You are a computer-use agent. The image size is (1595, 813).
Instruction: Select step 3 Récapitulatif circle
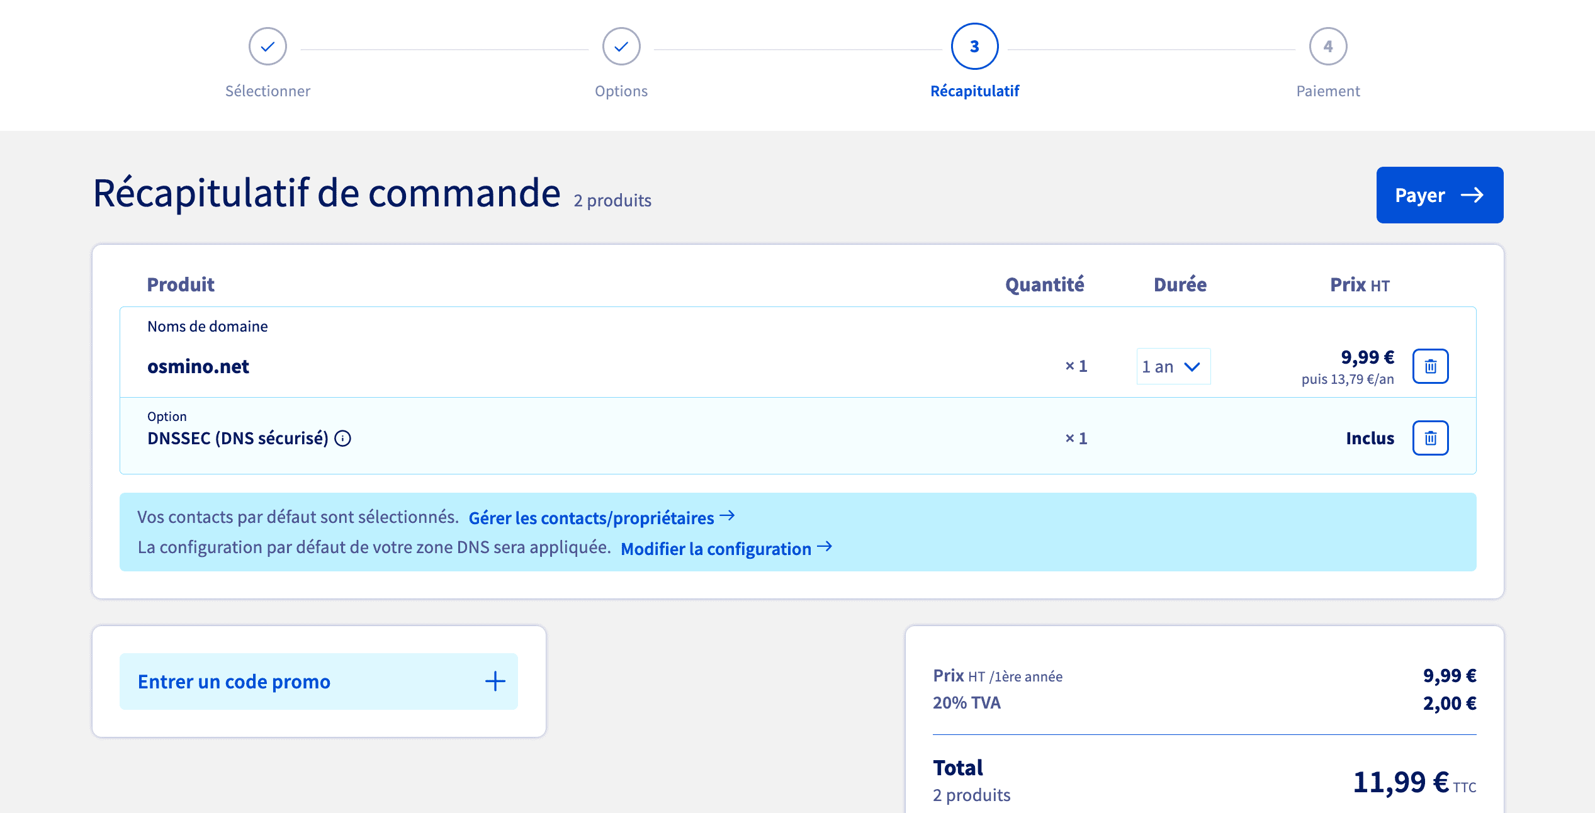click(974, 47)
